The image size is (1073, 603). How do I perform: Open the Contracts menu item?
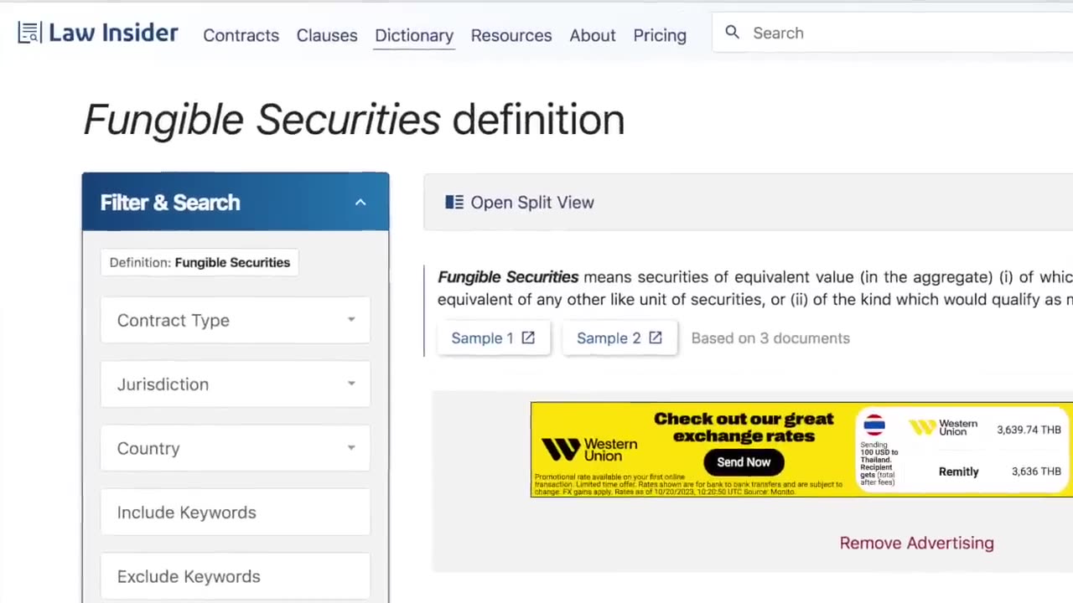pyautogui.click(x=241, y=35)
